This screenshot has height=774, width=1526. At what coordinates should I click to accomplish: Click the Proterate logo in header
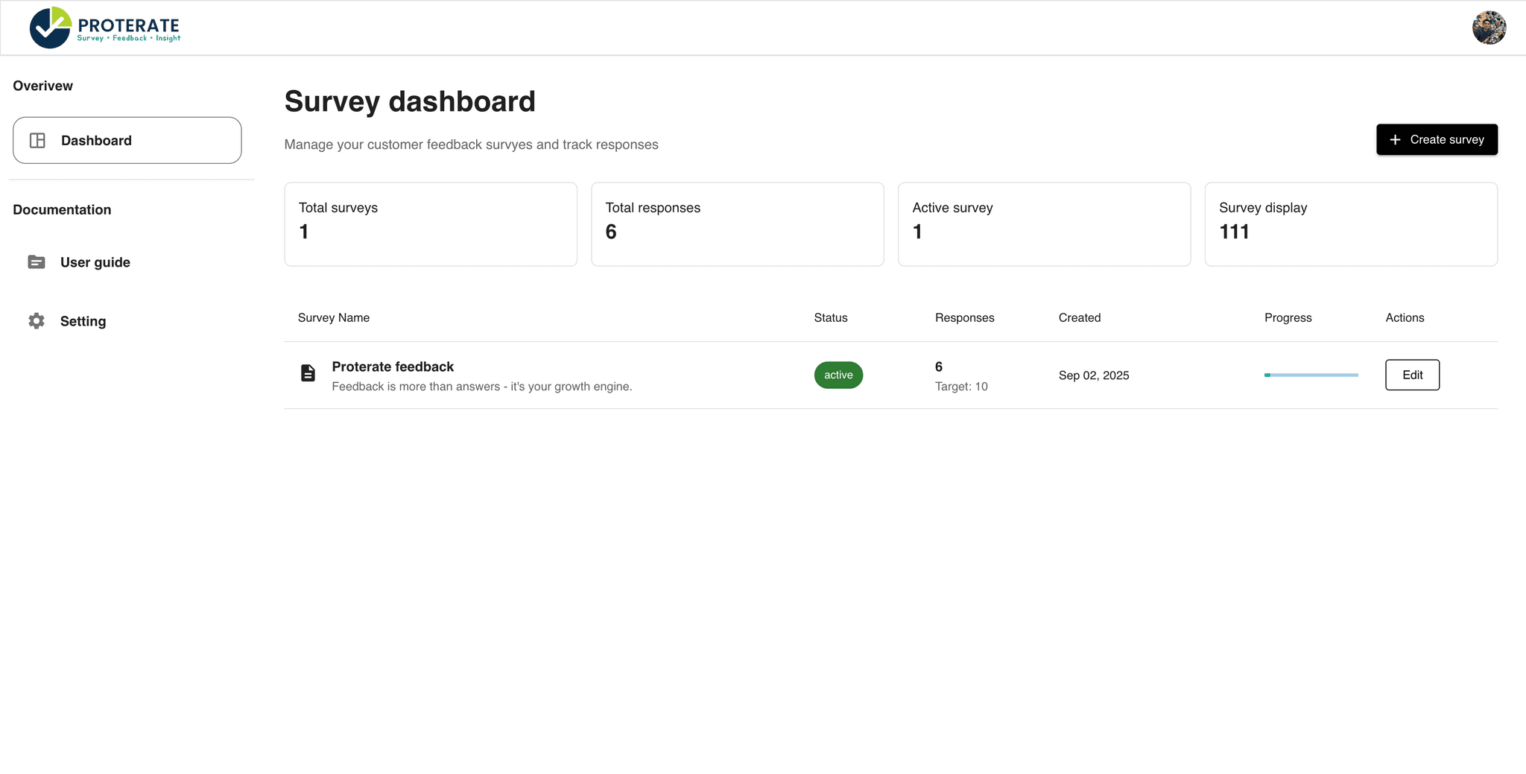tap(104, 28)
